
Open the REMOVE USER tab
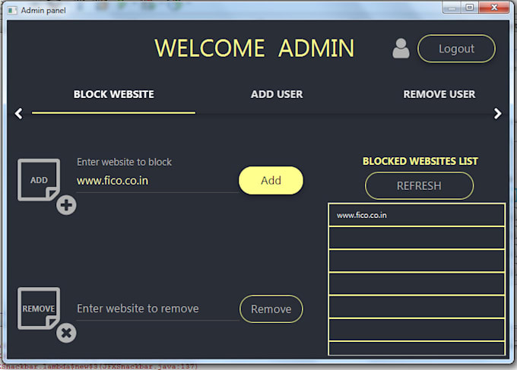[439, 94]
